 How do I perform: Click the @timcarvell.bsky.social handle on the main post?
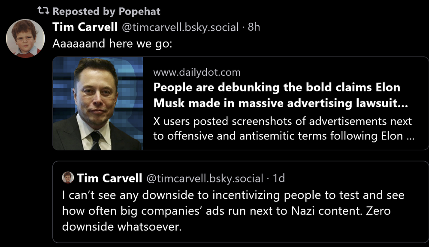(x=180, y=27)
